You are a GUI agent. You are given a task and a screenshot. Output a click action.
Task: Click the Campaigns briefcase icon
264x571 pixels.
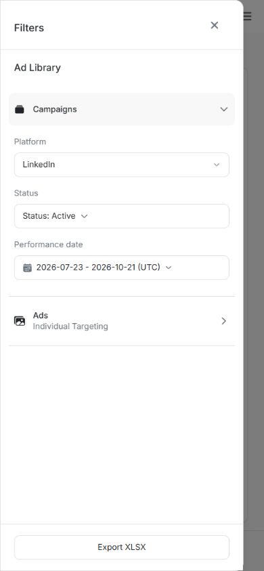[x=20, y=109]
